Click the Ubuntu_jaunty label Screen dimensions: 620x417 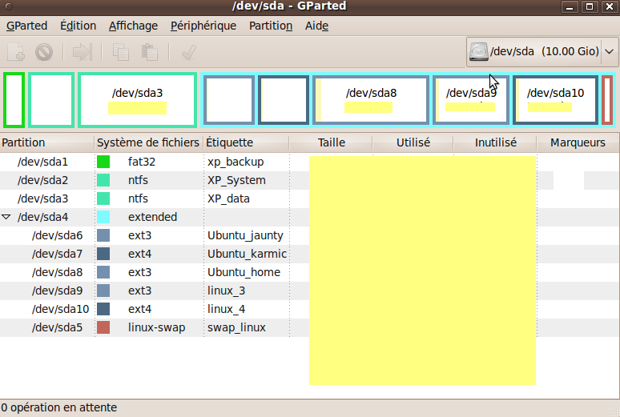(245, 235)
